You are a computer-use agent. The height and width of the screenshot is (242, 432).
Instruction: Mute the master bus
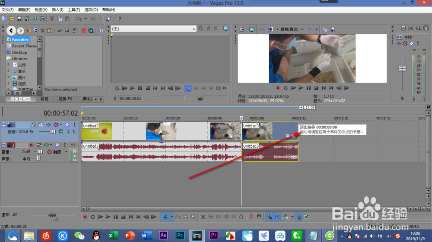tap(411, 43)
